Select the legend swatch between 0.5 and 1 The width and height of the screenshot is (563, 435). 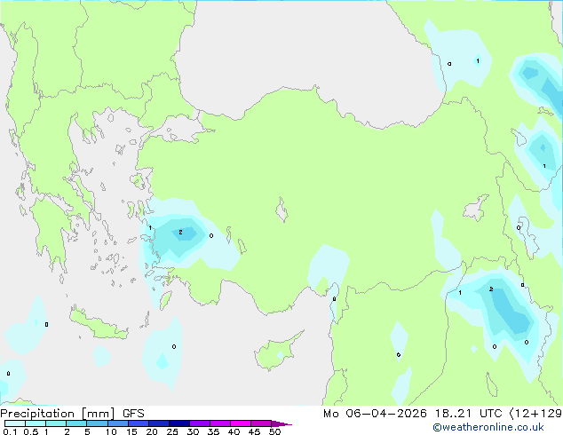pyautogui.click(x=36, y=423)
